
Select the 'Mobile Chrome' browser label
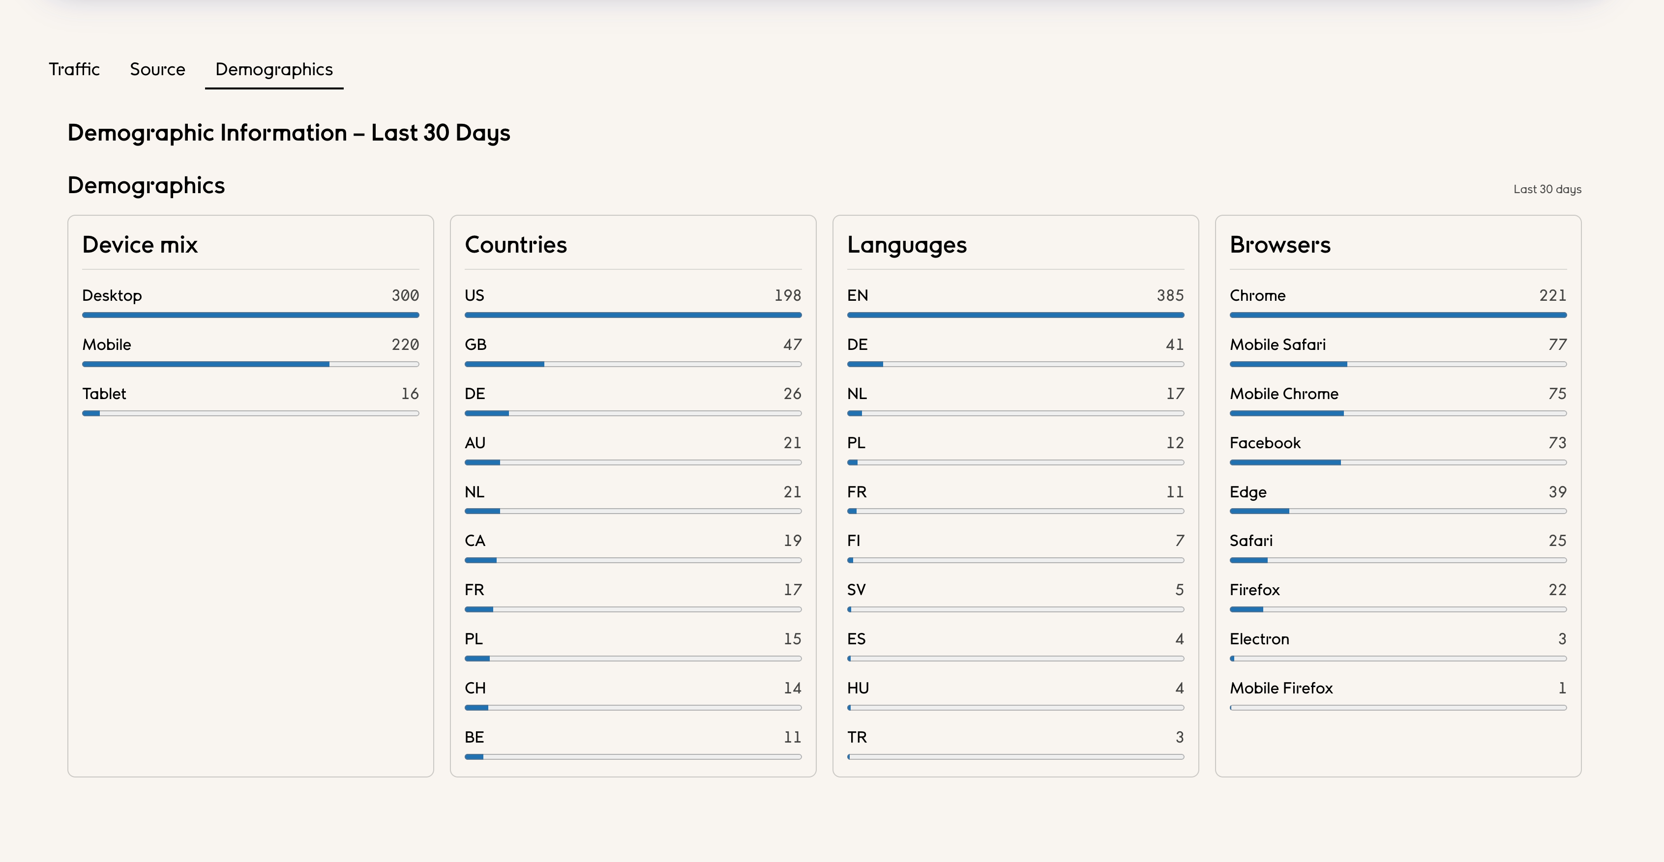(1284, 394)
